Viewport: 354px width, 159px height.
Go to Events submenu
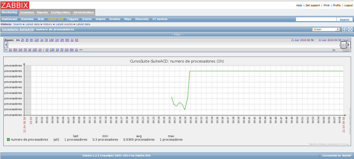(x=87, y=19)
